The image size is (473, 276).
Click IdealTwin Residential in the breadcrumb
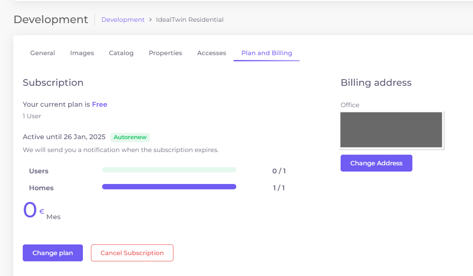(x=190, y=20)
